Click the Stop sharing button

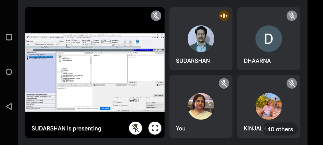point(105,108)
